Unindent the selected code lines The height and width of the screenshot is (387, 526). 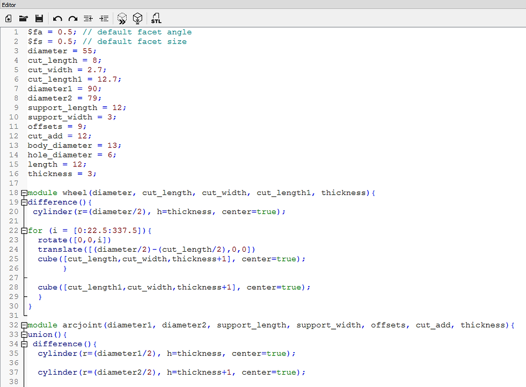pyautogui.click(x=88, y=18)
